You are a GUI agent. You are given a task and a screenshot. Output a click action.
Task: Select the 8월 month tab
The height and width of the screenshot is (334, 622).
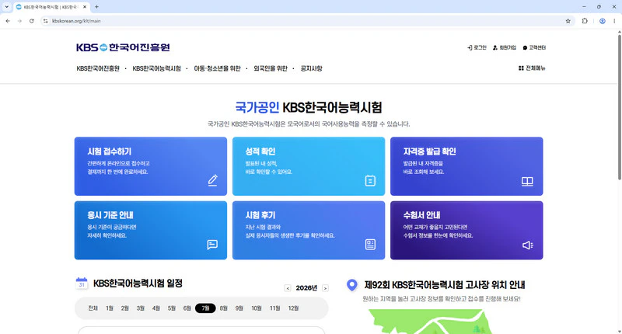pyautogui.click(x=223, y=308)
